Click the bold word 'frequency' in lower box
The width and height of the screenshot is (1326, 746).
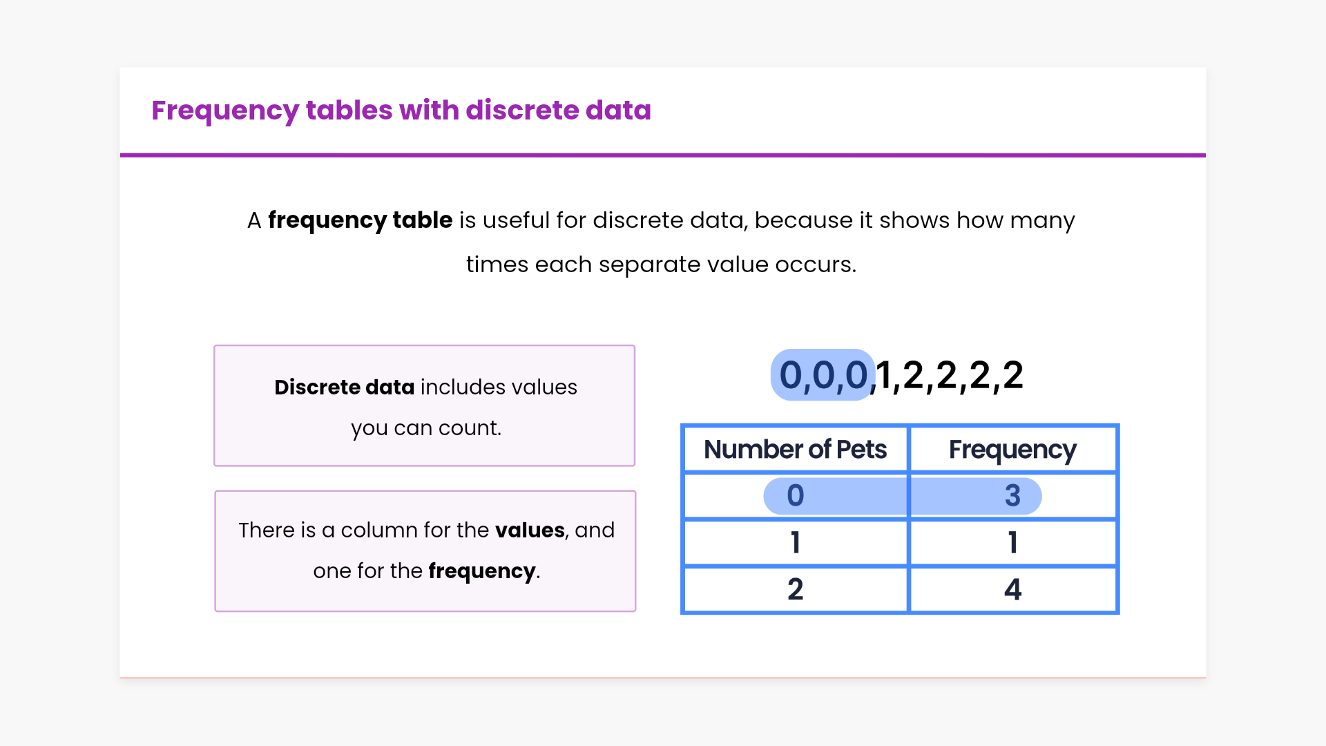pos(481,571)
